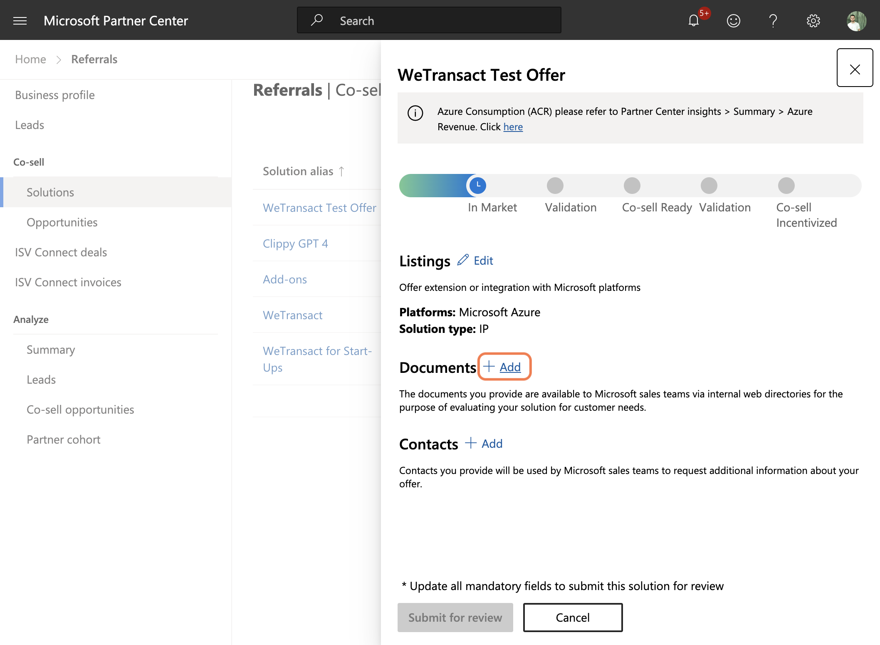This screenshot has height=645, width=880.
Task: Open the Add-ons solution
Action: coord(285,279)
